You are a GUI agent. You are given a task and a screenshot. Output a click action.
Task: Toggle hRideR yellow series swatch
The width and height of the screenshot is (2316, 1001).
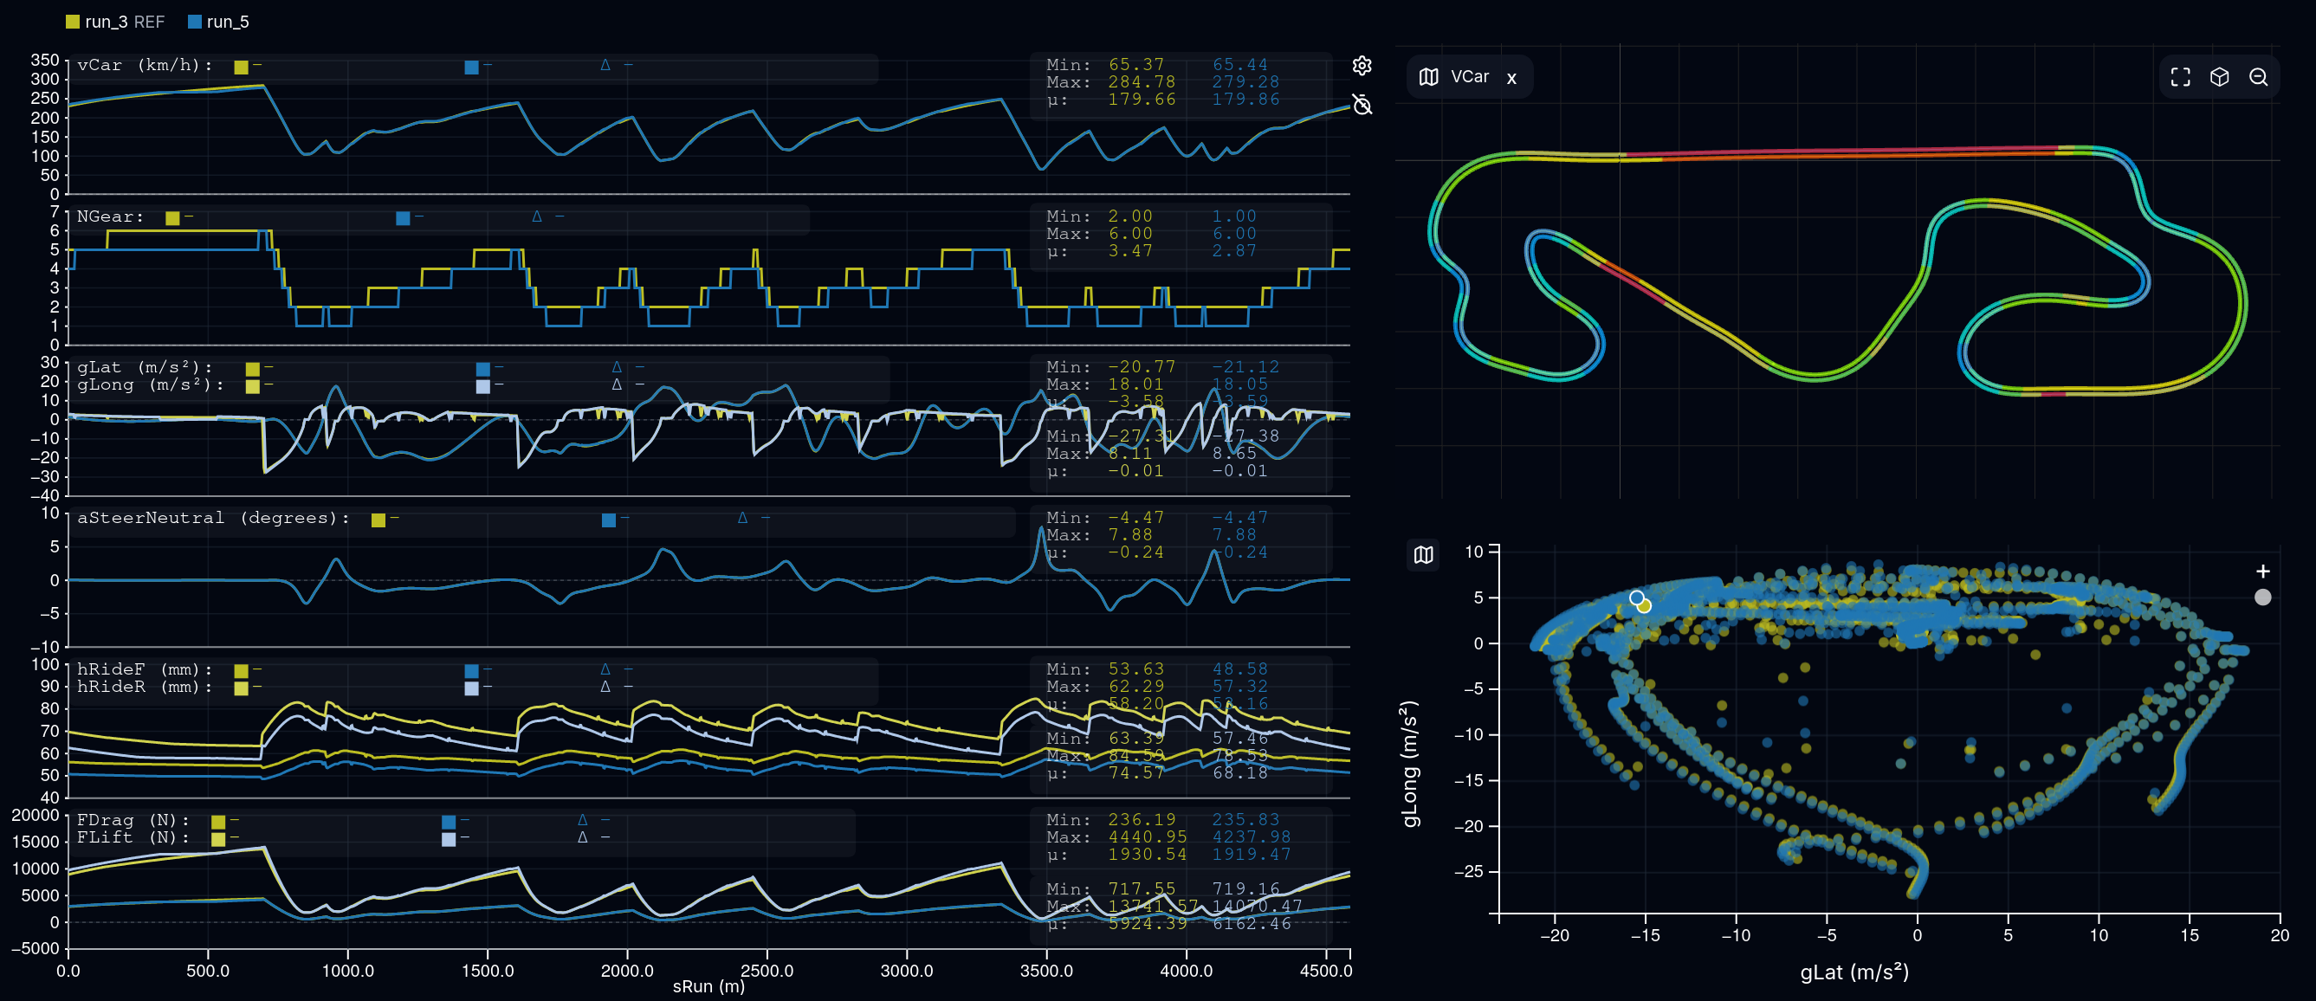[241, 688]
